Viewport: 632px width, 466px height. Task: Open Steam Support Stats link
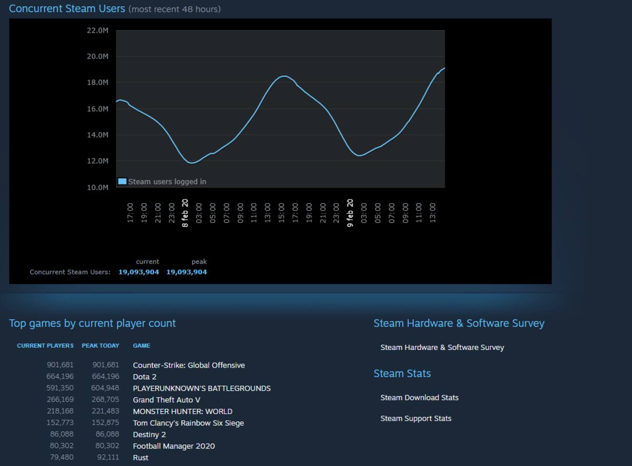(x=416, y=419)
